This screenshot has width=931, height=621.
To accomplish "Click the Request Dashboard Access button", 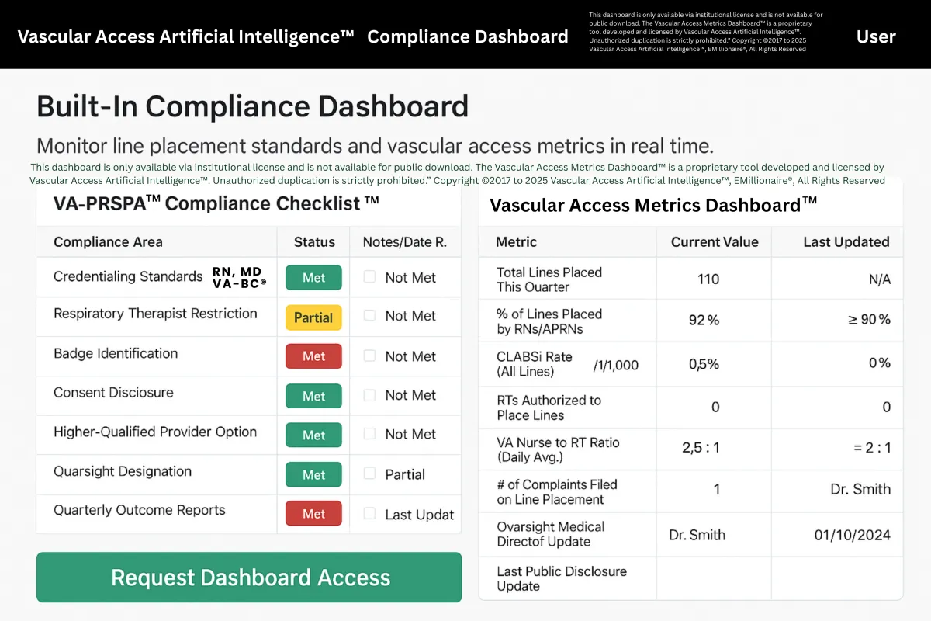I will [x=249, y=578].
